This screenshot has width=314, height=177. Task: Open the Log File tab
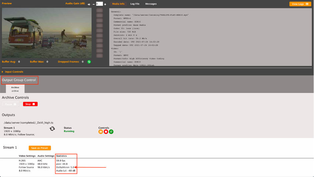click(x=135, y=4)
